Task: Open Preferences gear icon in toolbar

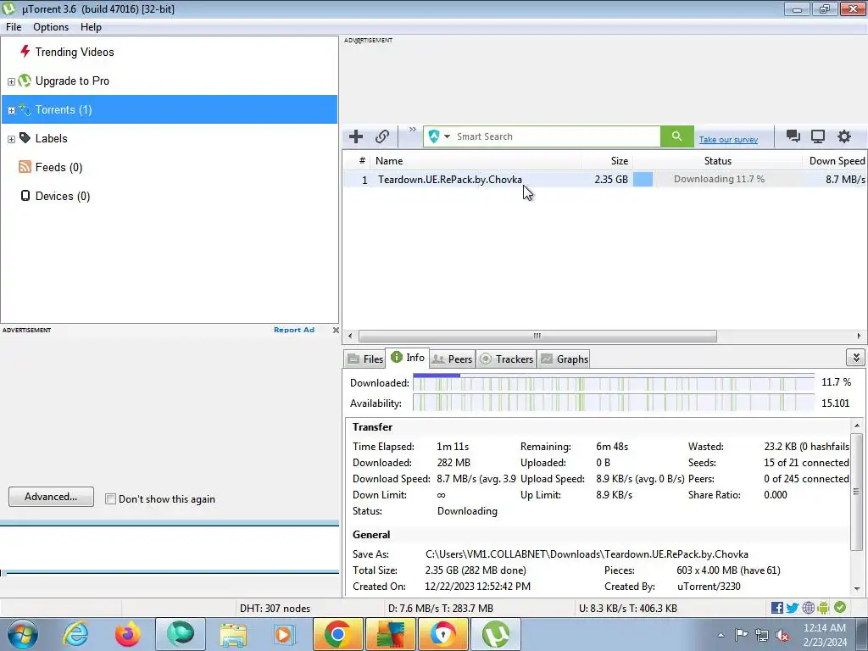Action: 843,136
